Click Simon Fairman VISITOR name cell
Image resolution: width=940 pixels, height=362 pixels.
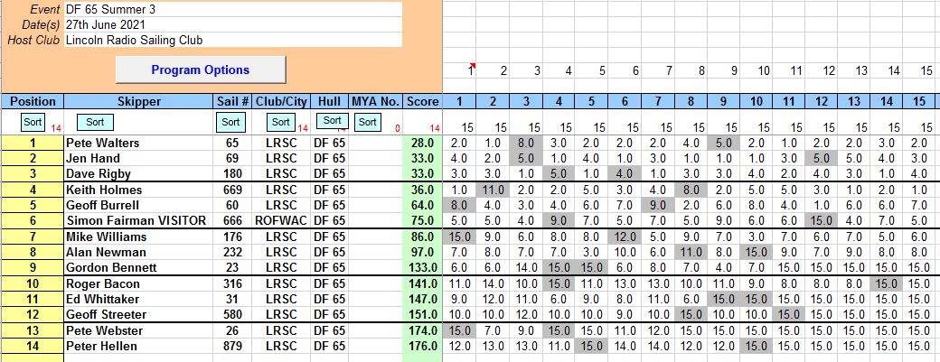(138, 220)
